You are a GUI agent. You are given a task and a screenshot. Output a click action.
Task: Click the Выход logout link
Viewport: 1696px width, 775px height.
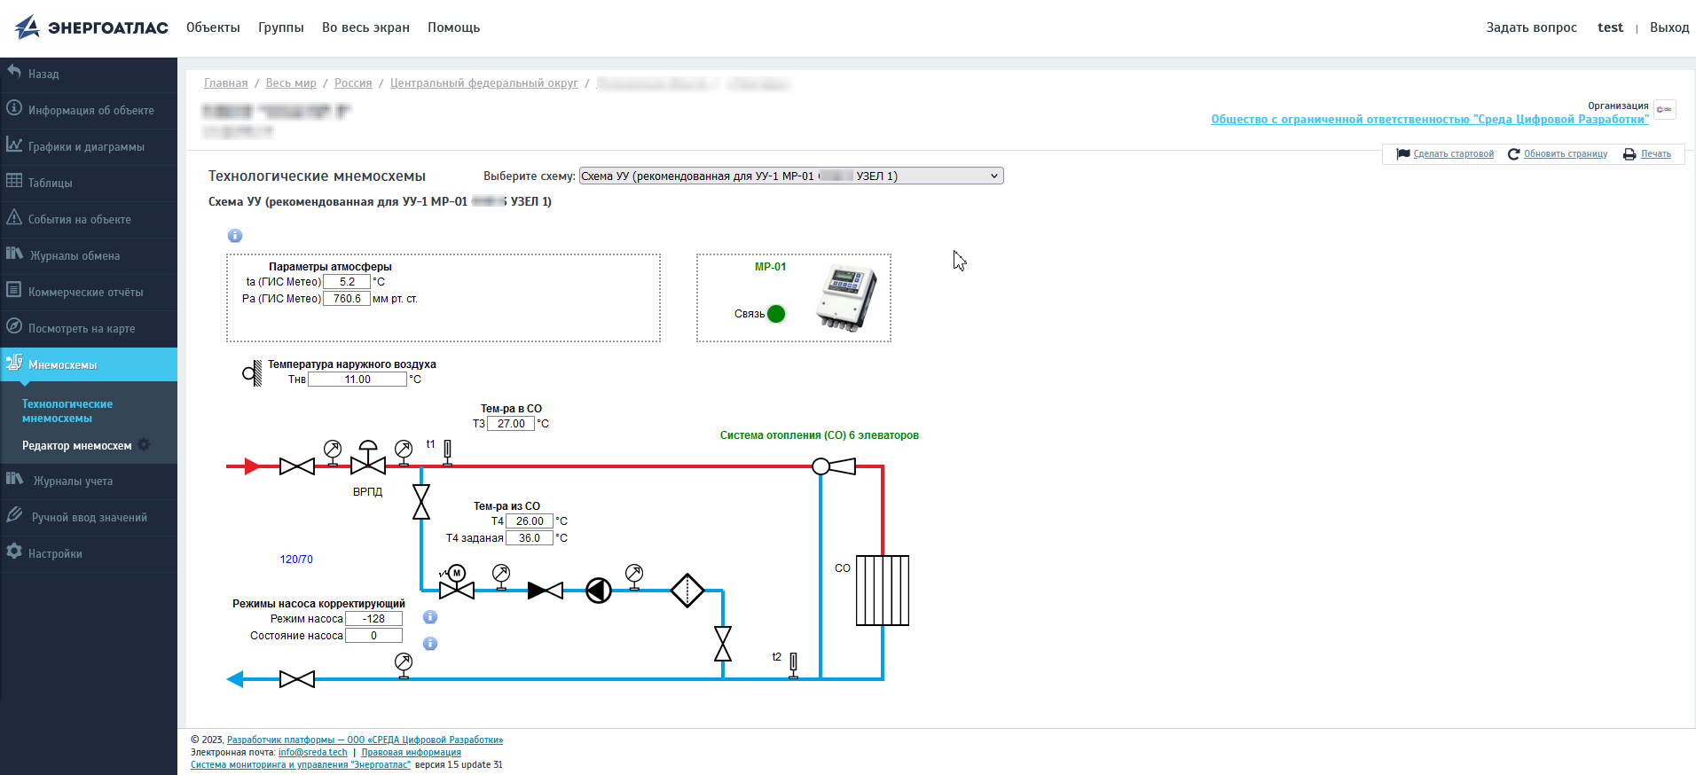pyautogui.click(x=1669, y=27)
